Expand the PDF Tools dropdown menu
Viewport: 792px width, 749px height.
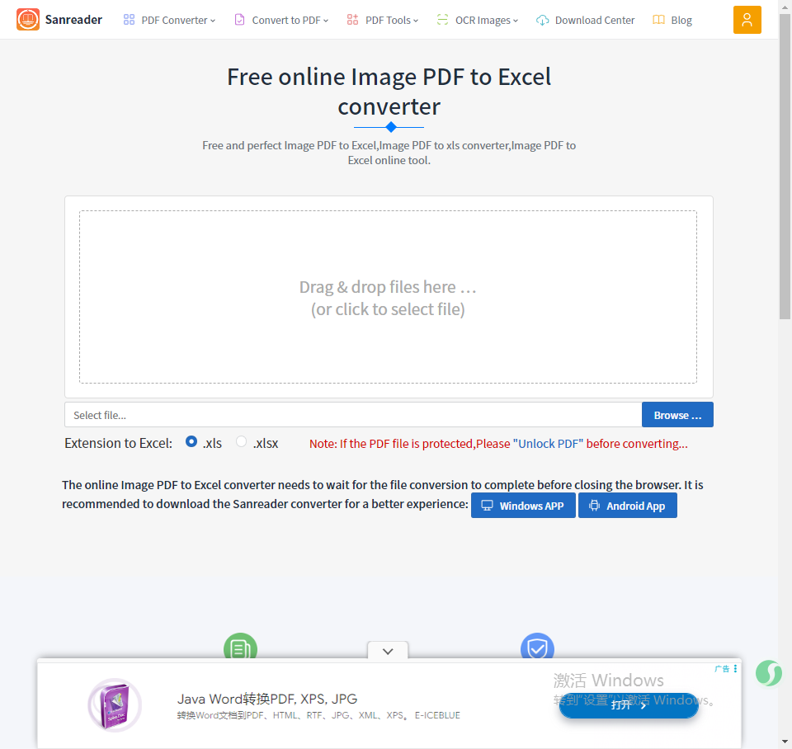click(x=382, y=20)
